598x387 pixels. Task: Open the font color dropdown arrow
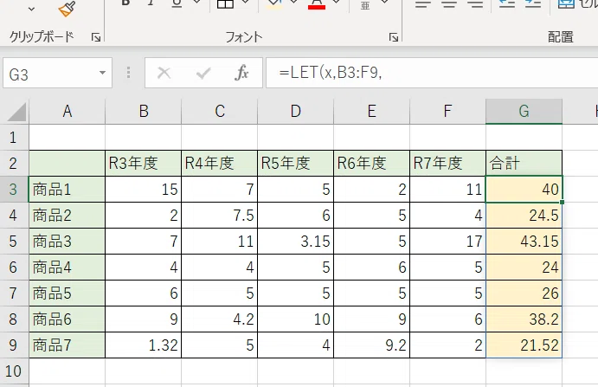coord(336,3)
